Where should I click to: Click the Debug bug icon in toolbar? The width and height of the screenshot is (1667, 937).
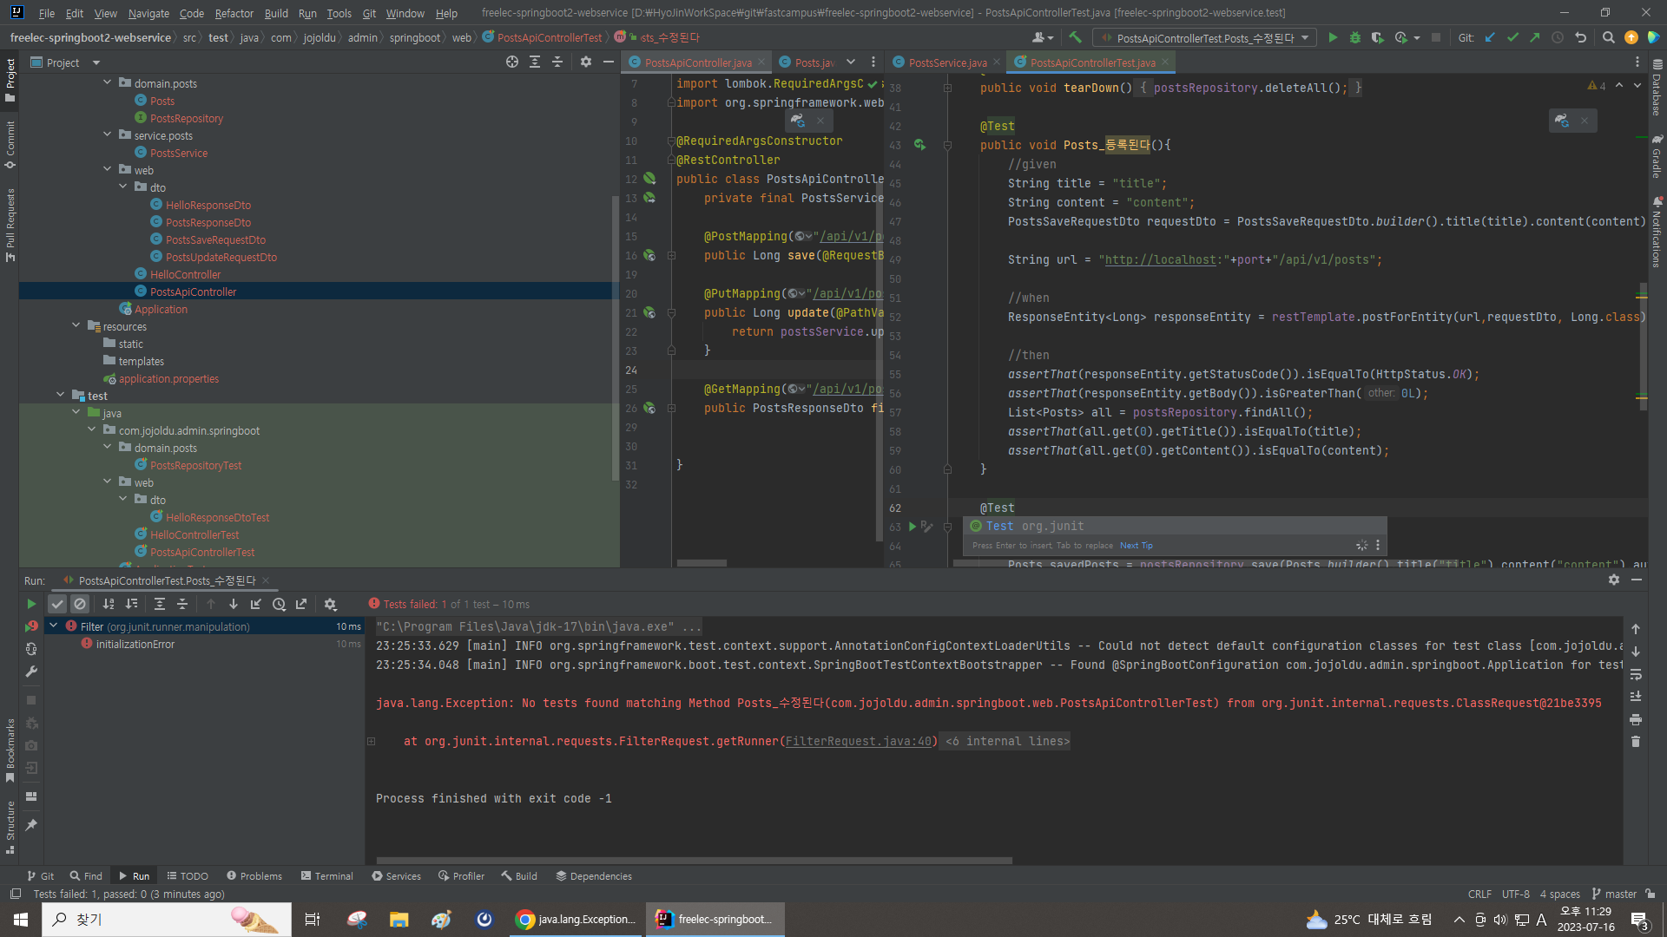(x=1354, y=37)
